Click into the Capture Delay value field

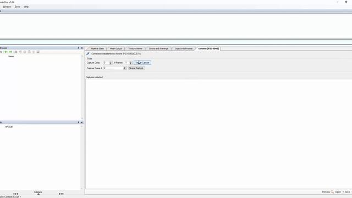point(106,63)
